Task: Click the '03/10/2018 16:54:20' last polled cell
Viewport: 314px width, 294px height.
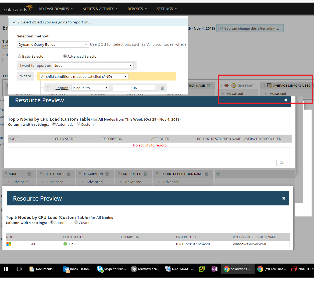Action: tap(193, 244)
